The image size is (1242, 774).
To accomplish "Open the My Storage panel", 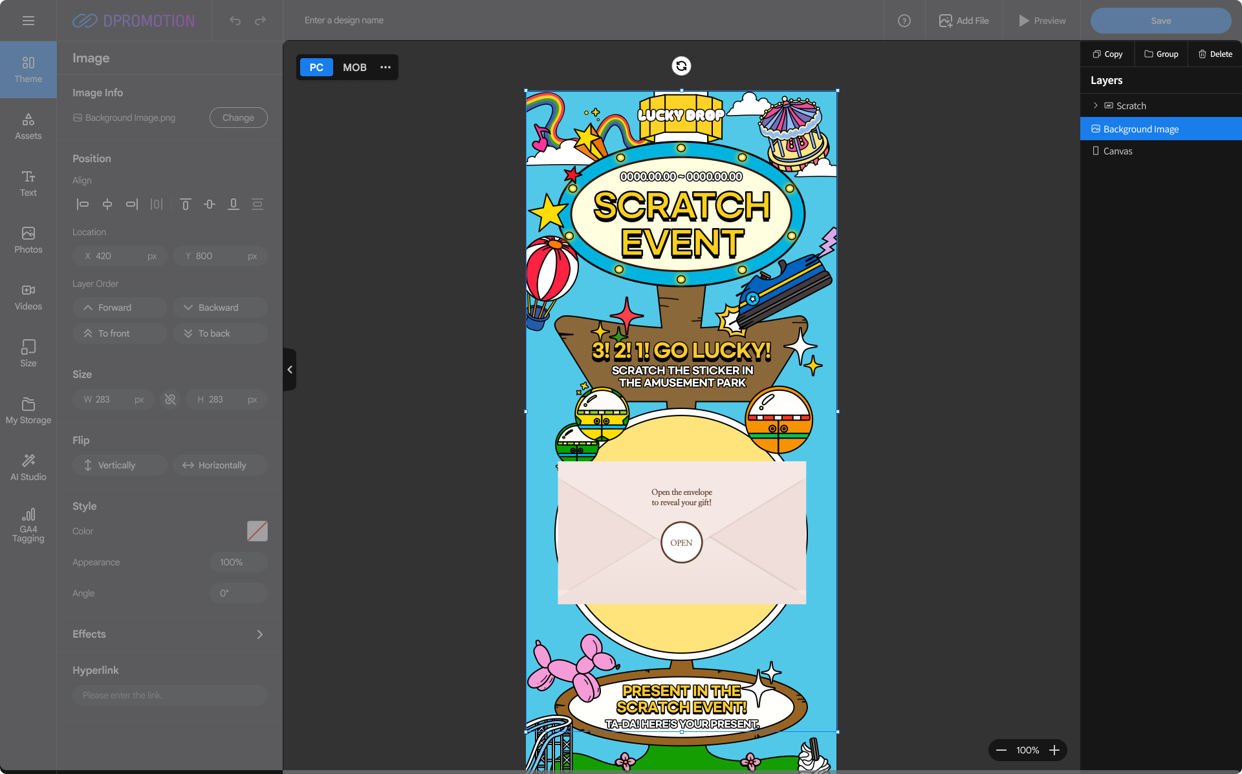I will click(x=28, y=410).
